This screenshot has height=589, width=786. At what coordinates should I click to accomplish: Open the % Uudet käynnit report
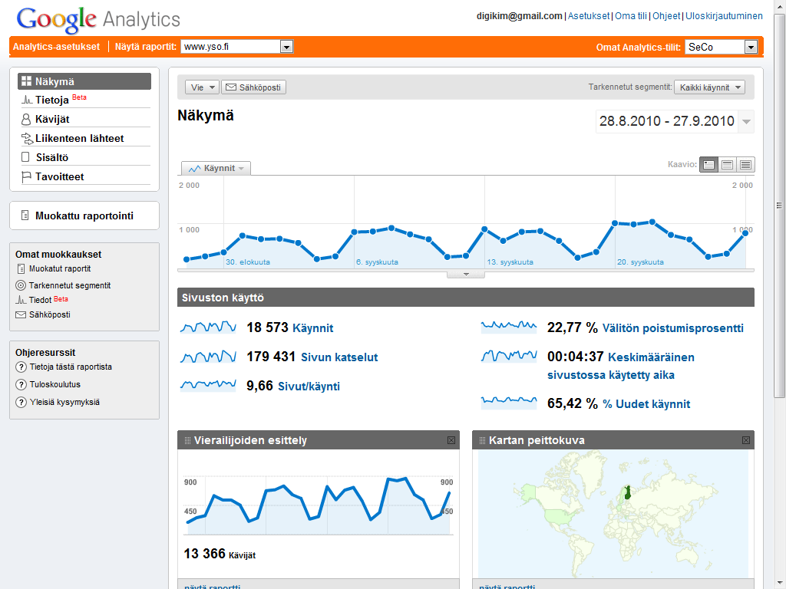coord(646,404)
